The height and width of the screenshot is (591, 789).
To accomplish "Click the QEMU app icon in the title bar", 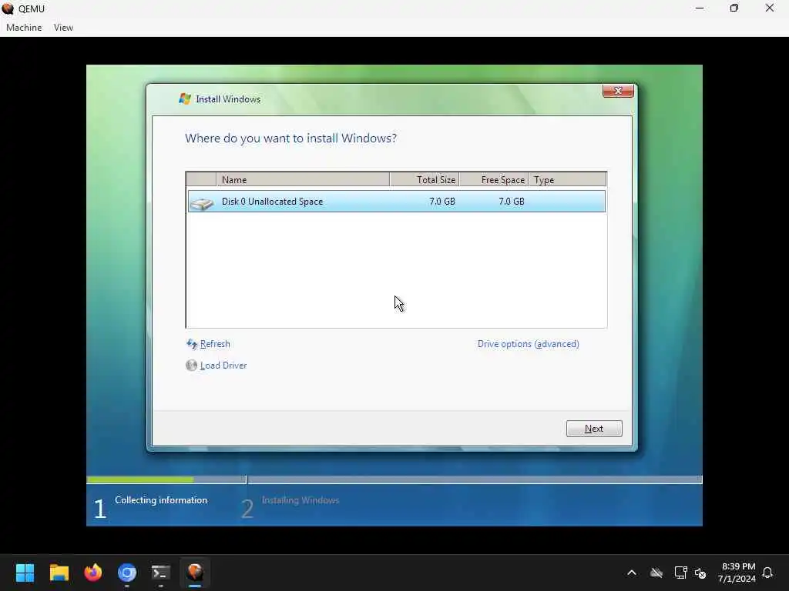I will click(8, 8).
